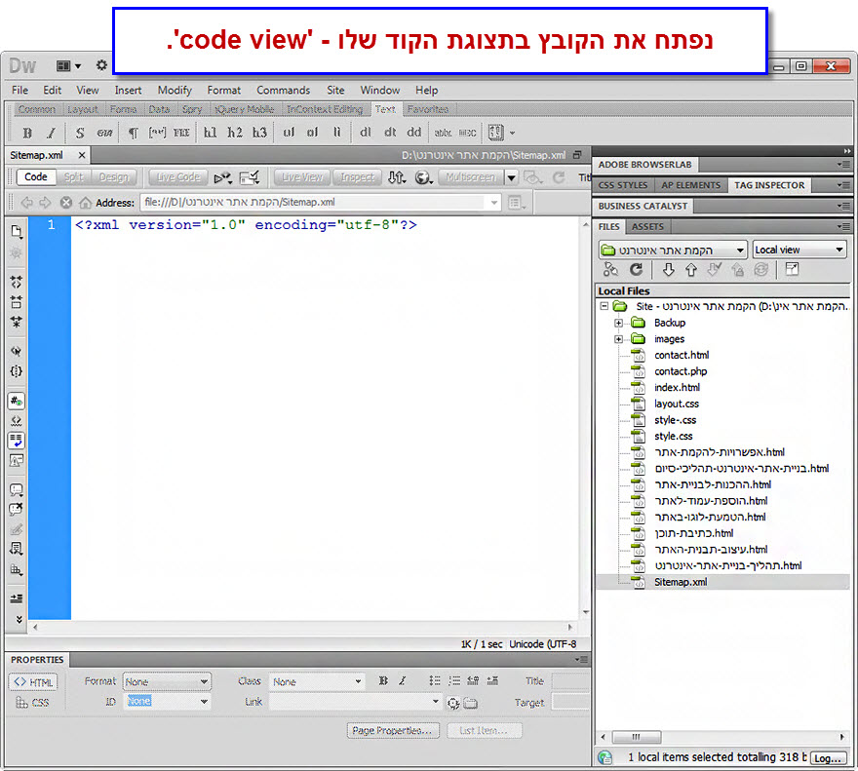Switch to Design view button
The width and height of the screenshot is (858, 771).
tap(113, 177)
